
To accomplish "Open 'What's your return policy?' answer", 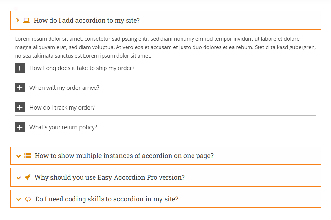I will pyautogui.click(x=63, y=127).
